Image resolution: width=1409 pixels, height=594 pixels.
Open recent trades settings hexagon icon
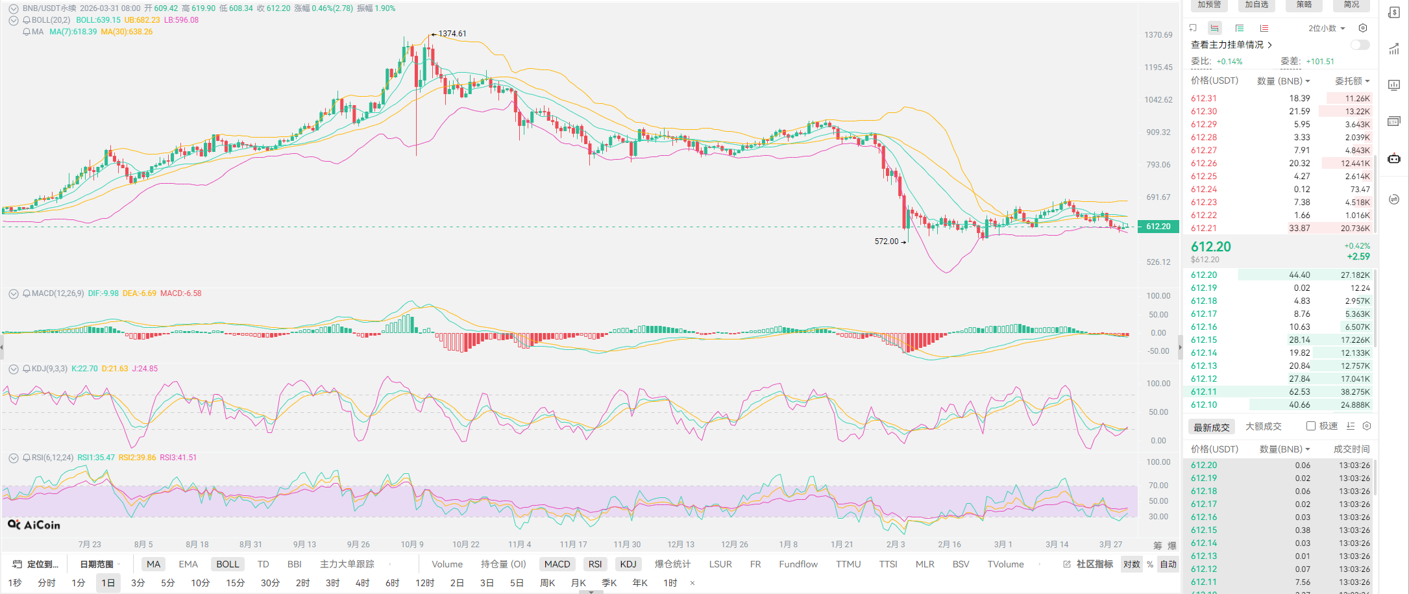[1367, 426]
